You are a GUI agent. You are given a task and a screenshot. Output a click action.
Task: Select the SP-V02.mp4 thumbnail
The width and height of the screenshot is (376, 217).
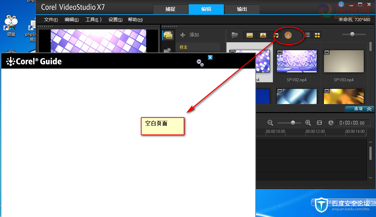[297, 61]
